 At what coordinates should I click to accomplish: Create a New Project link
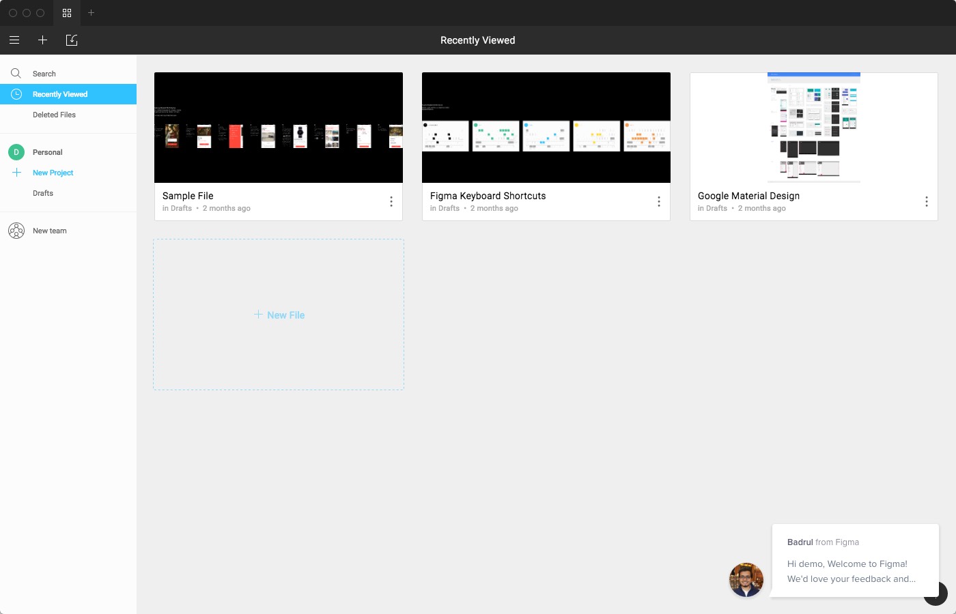(53, 173)
